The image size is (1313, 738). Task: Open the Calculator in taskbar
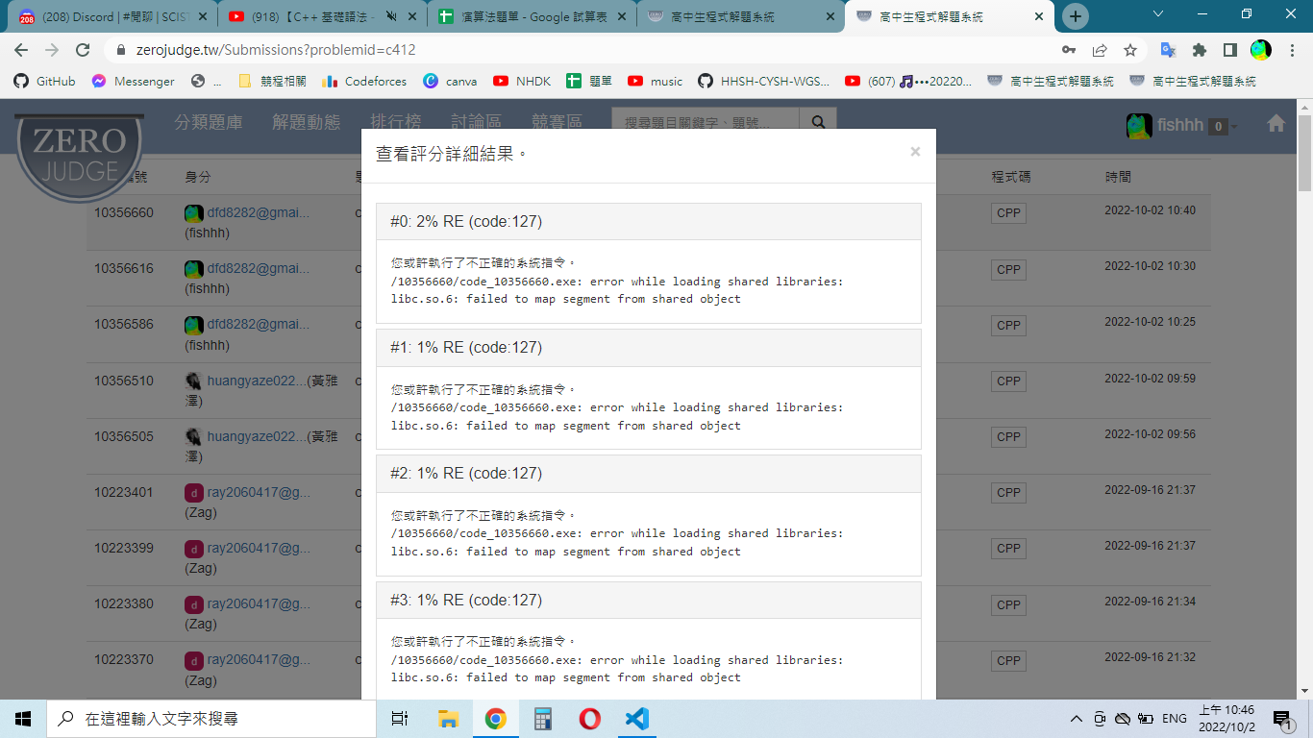coord(542,718)
